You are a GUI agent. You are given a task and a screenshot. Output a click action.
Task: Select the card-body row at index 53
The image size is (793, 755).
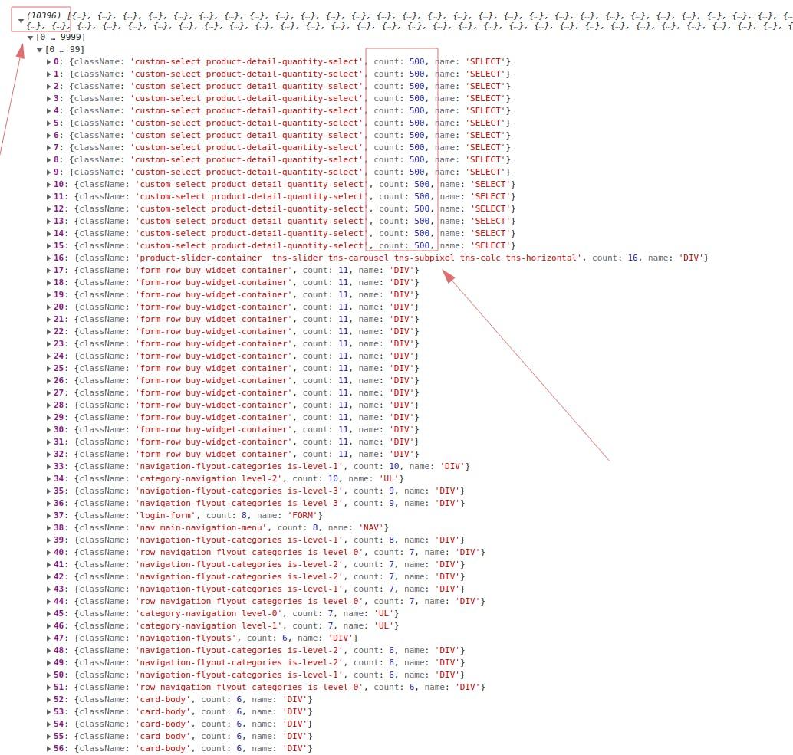(183, 711)
